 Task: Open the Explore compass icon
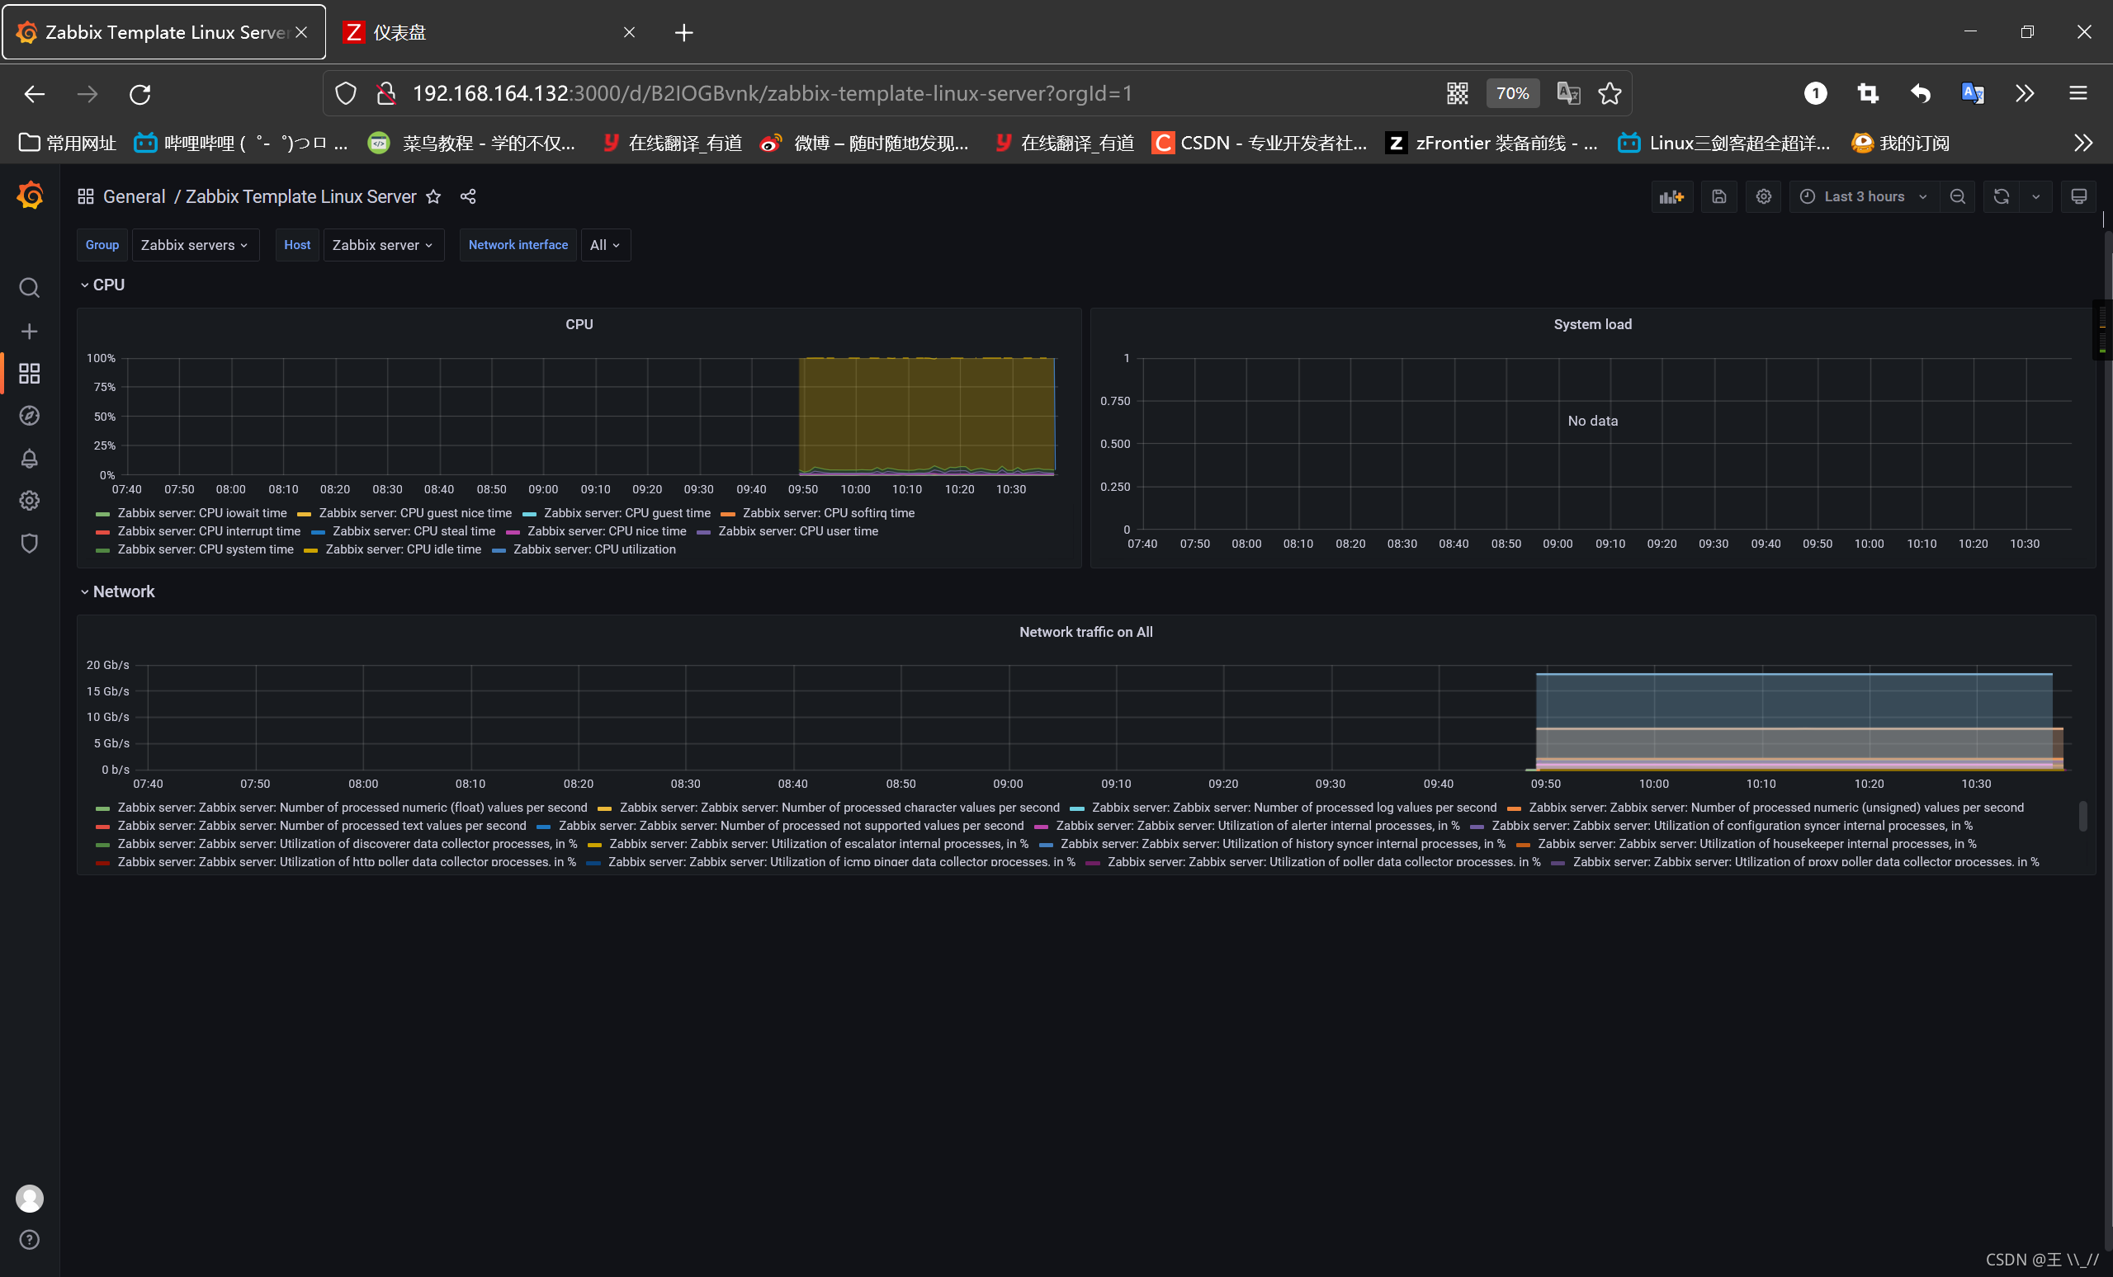pos(29,416)
